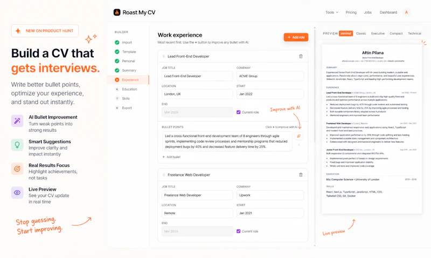Switch to the Classic preview template
This screenshot has width=431, height=258.
point(361,33)
